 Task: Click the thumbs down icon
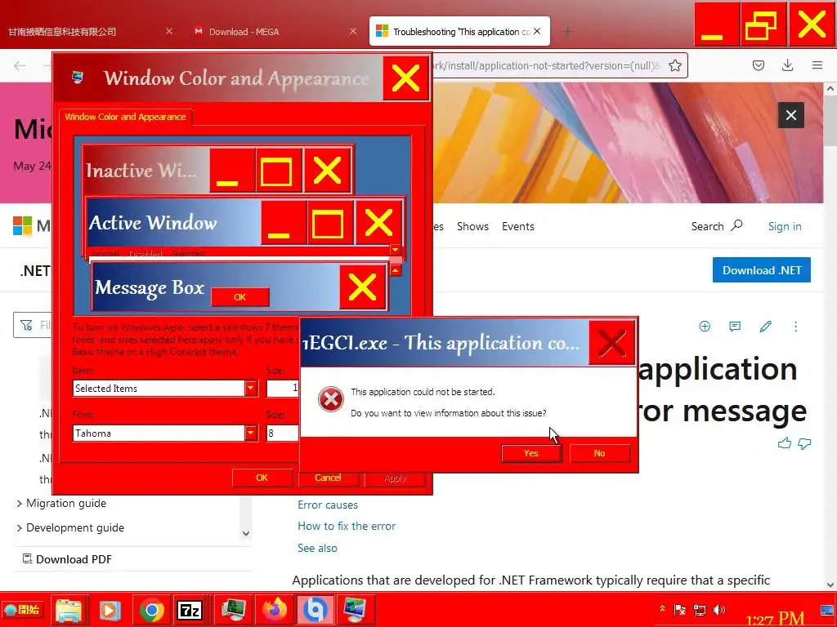[804, 443]
